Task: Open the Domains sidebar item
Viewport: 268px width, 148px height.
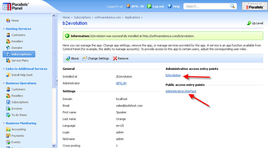Action: pos(14,48)
